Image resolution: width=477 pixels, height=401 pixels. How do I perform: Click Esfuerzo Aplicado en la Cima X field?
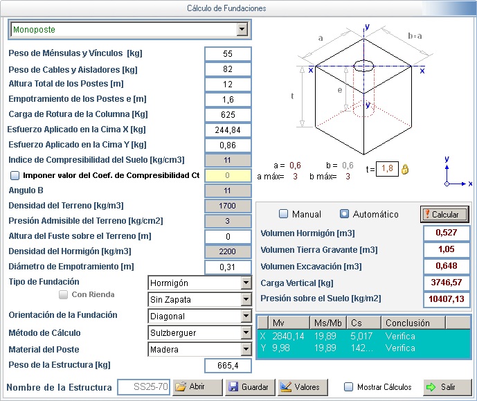pos(228,130)
